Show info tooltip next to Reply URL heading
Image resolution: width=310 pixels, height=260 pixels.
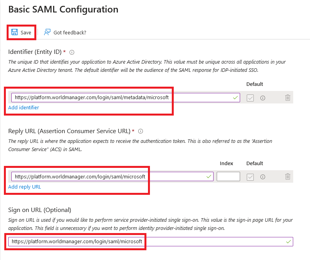coord(141,131)
